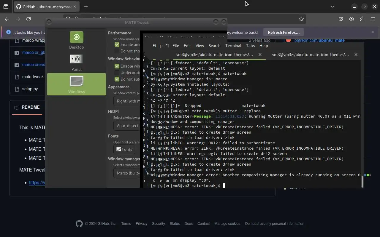The image size is (380, 237).
Task: Toggle 'Enable win…' checkbox under Window Behaviour
Action: point(117,66)
